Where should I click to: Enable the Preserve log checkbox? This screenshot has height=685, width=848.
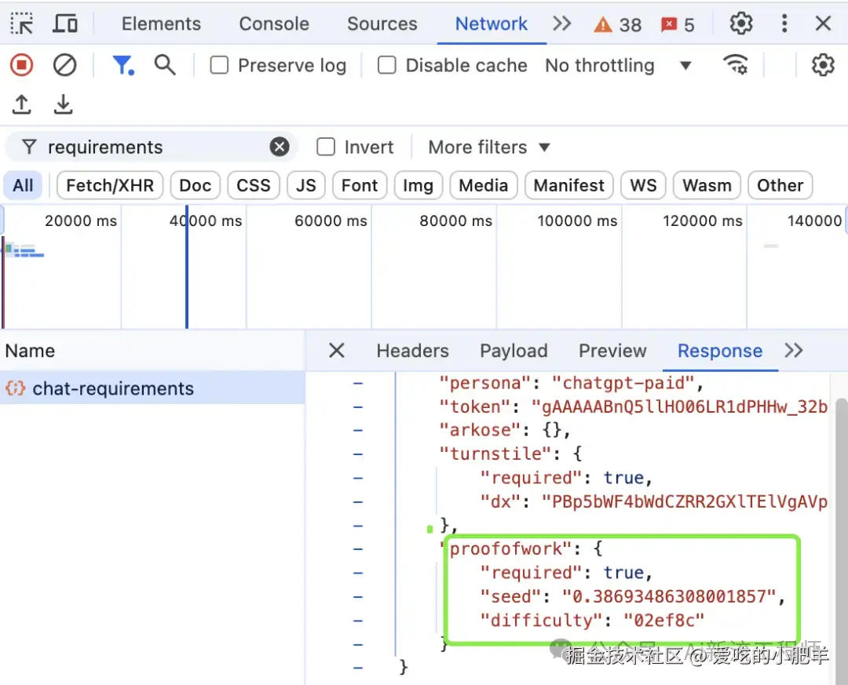click(219, 65)
